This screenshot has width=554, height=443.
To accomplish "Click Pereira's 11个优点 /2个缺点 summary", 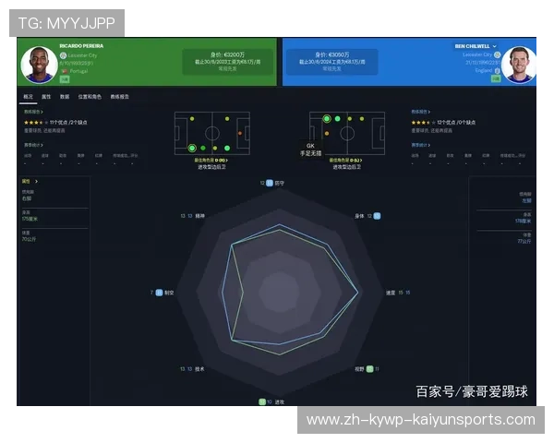I will tap(68, 123).
